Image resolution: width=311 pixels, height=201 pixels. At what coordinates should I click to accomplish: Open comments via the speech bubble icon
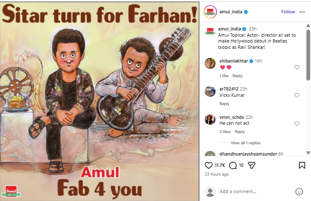click(x=233, y=165)
